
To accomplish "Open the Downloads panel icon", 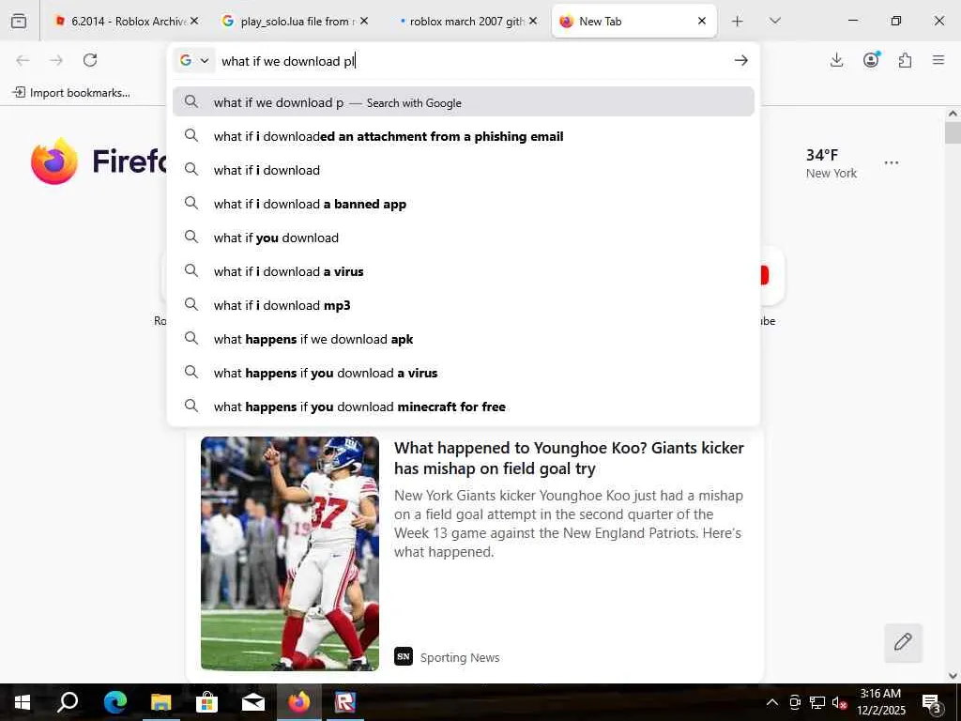I will [x=836, y=60].
